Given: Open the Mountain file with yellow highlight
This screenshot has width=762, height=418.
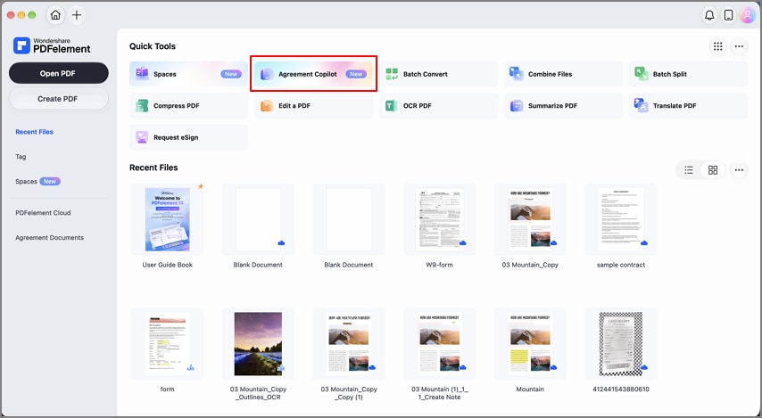Looking at the screenshot, I should pos(530,344).
